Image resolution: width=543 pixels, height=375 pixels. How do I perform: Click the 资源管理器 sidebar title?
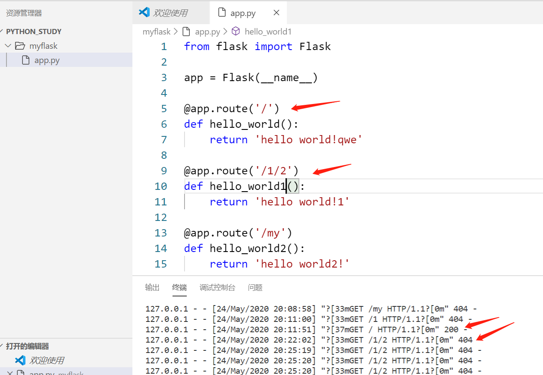point(24,13)
